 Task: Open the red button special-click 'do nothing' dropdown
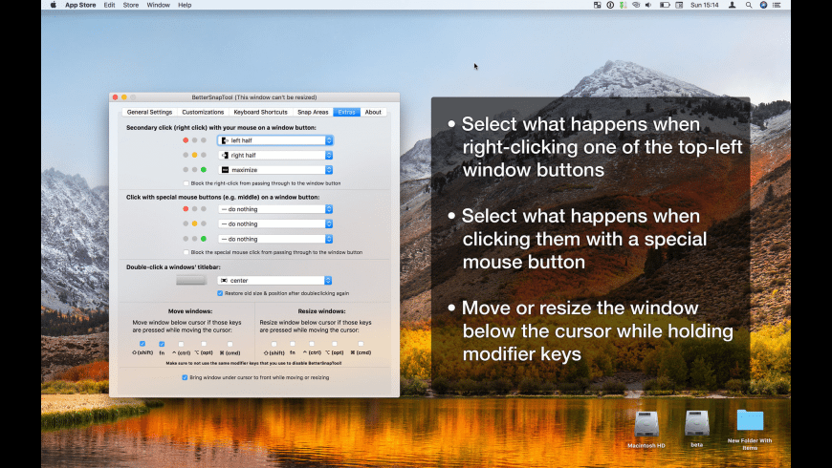[x=275, y=209]
